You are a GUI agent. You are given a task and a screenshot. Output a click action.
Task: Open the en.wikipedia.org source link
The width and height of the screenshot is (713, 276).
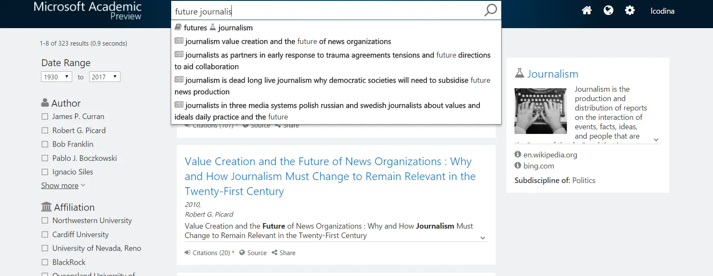click(x=550, y=155)
